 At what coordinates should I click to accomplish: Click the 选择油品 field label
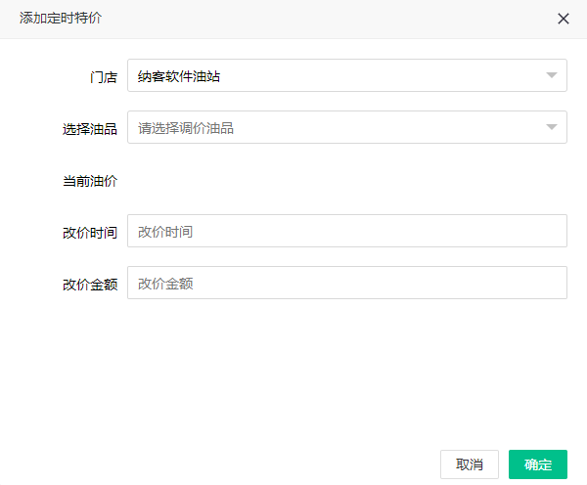pyautogui.click(x=89, y=128)
